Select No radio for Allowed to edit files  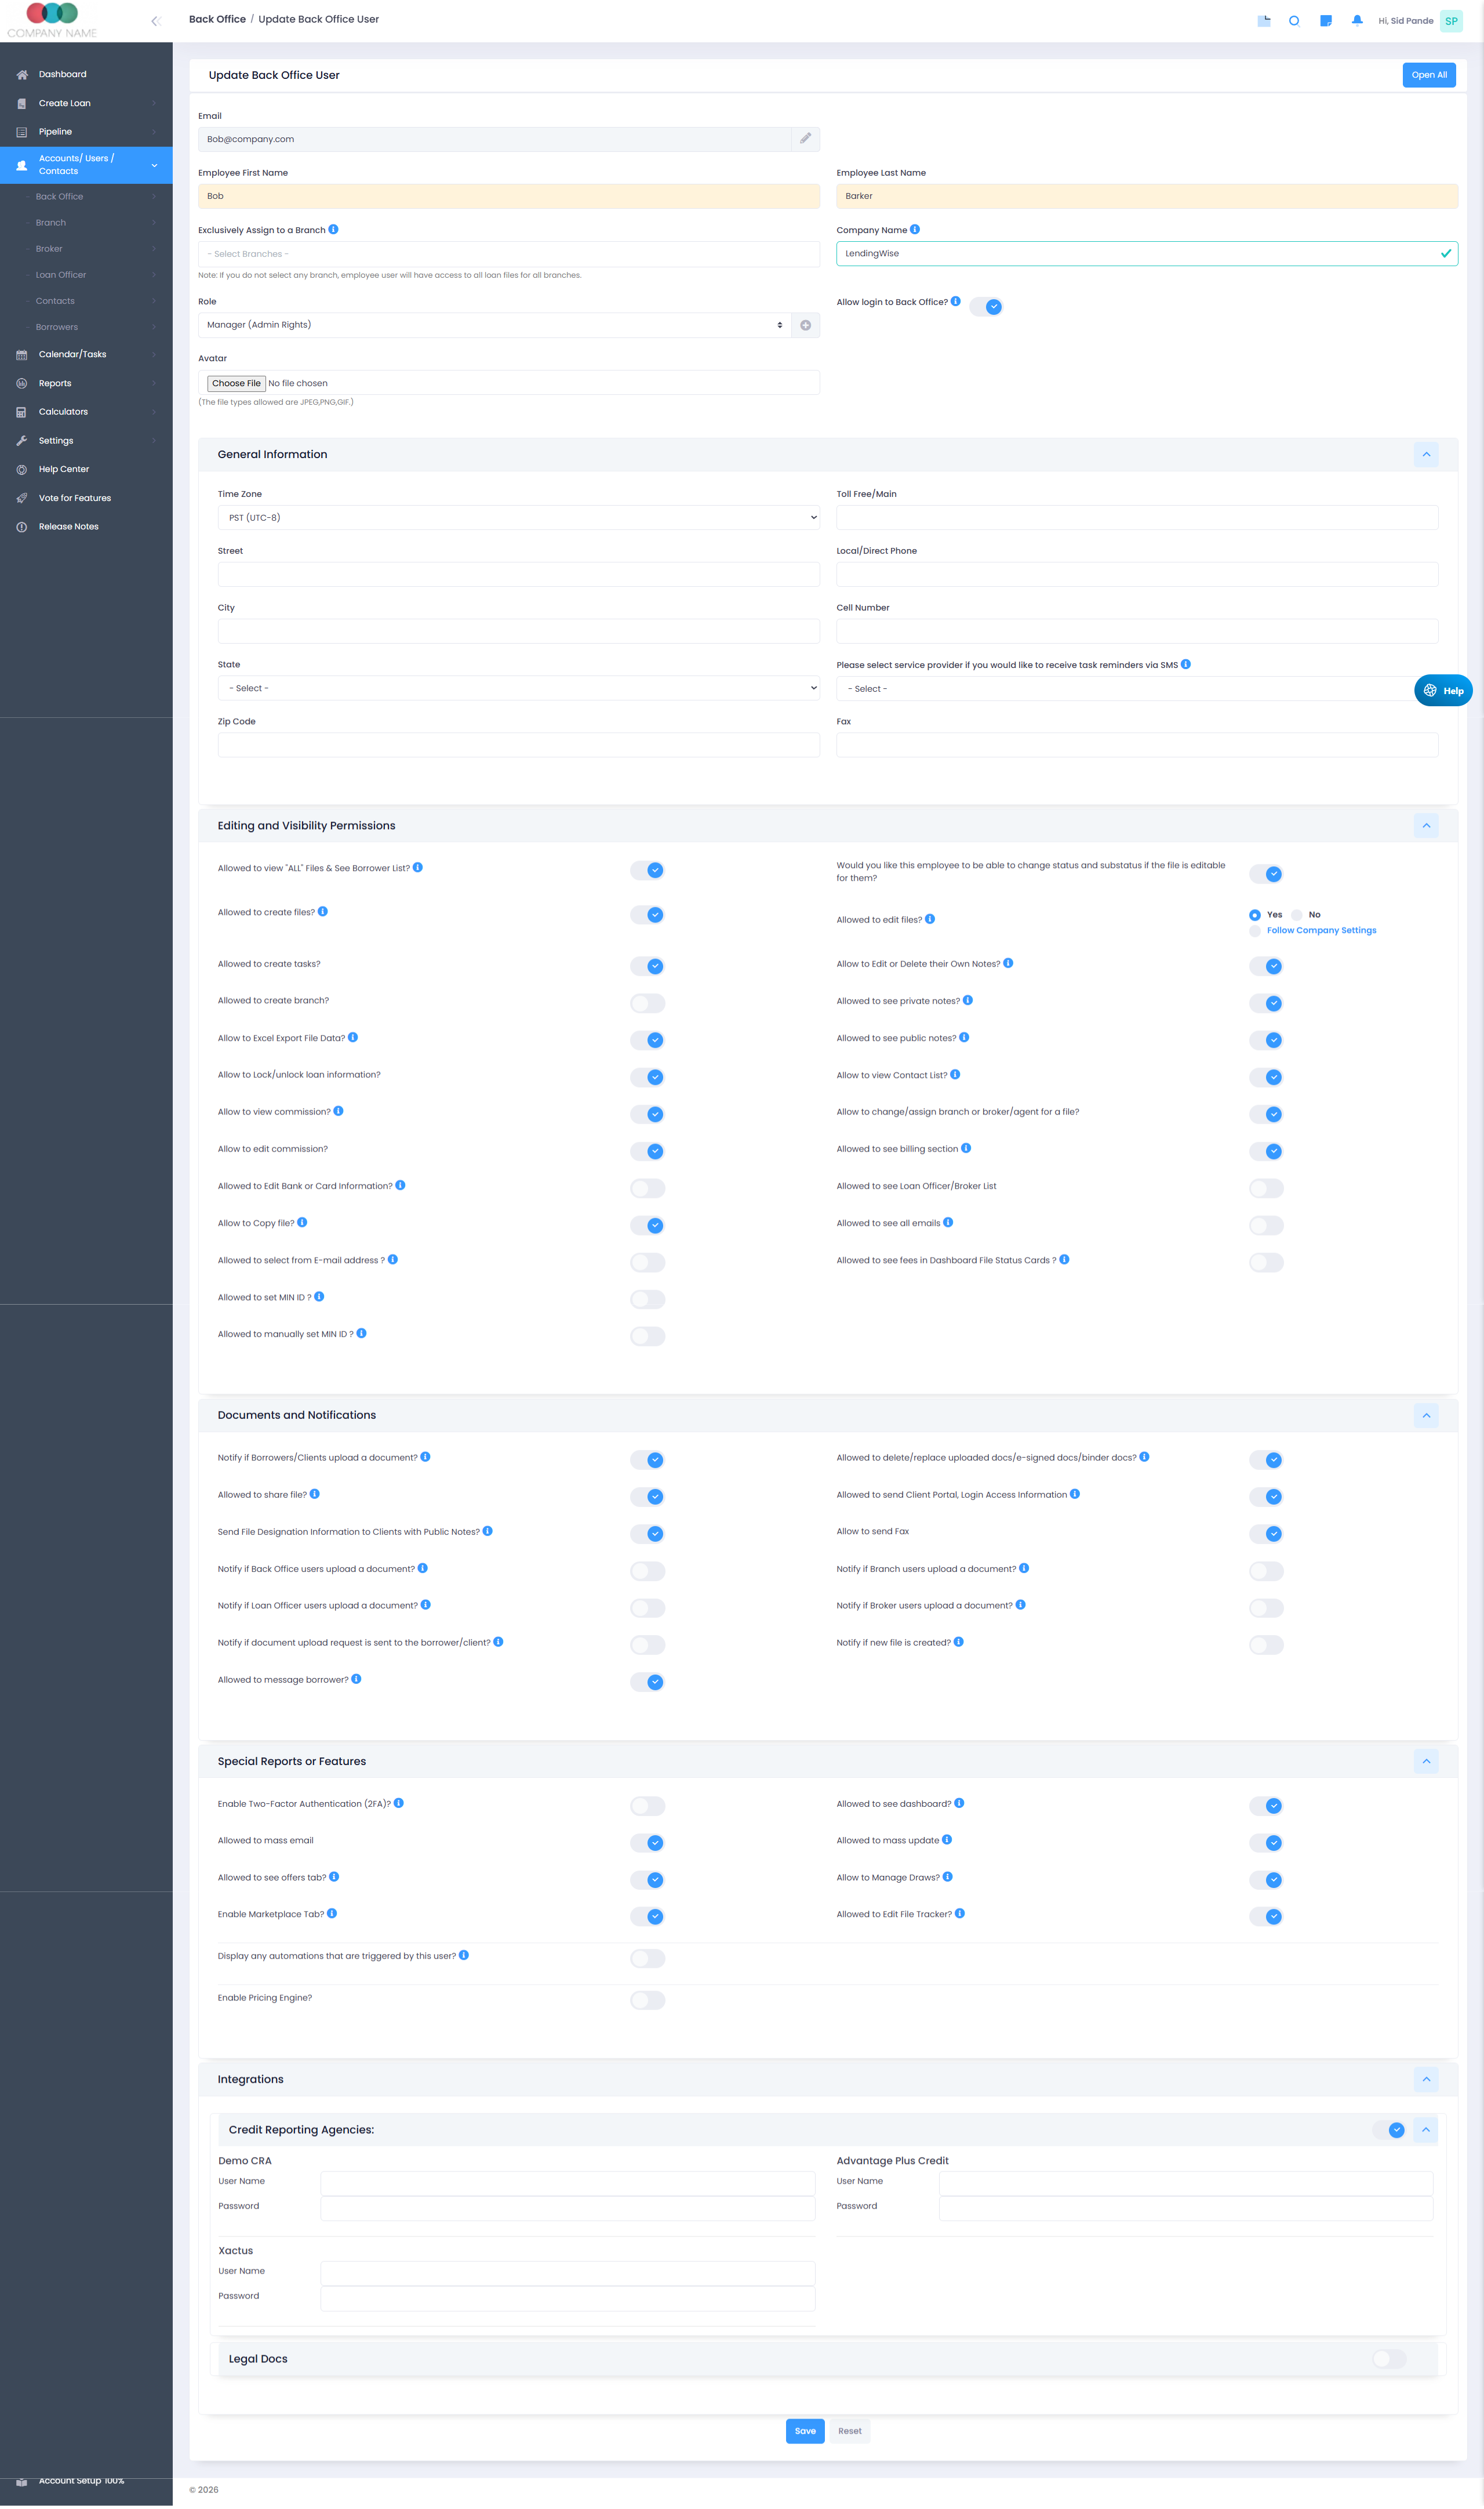click(x=1297, y=915)
